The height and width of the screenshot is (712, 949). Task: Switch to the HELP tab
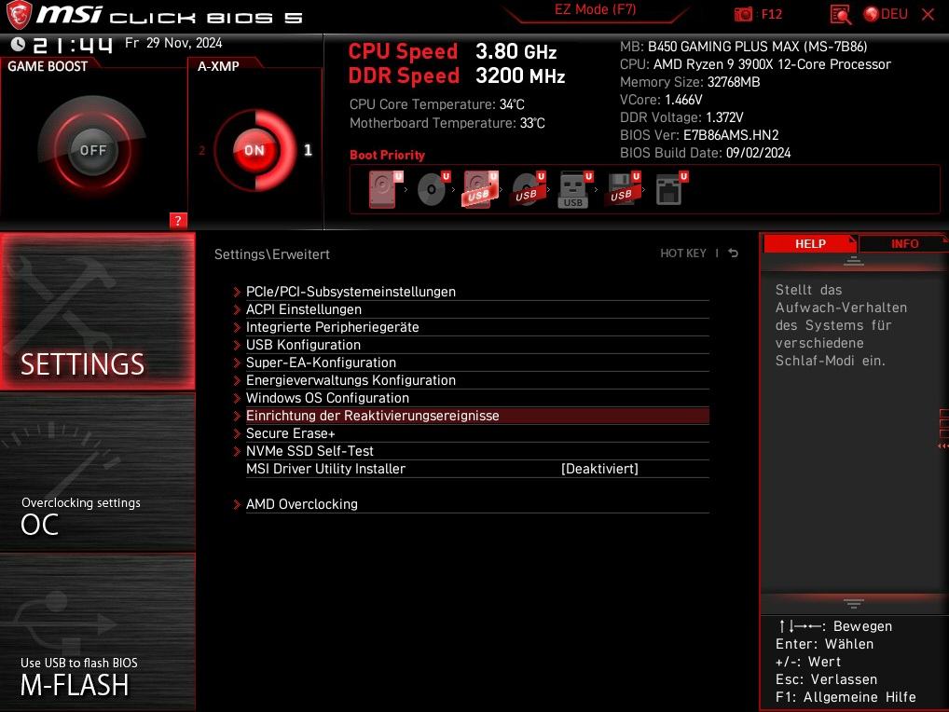[810, 243]
